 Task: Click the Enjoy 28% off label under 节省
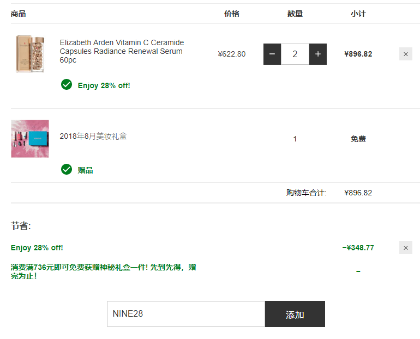[x=37, y=248]
